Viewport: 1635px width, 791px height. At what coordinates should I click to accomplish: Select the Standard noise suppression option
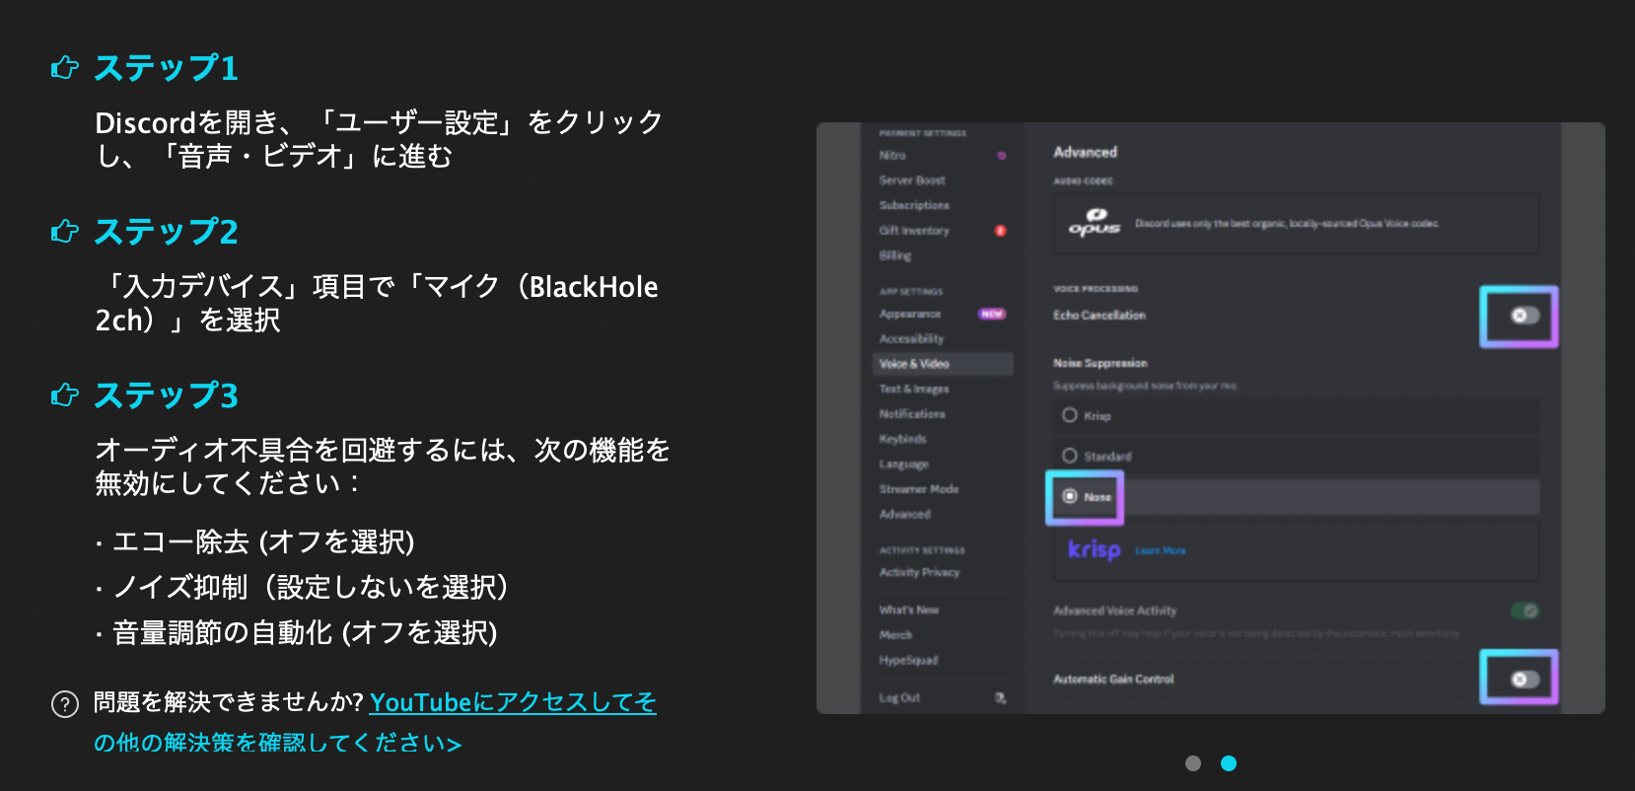click(x=1297, y=456)
